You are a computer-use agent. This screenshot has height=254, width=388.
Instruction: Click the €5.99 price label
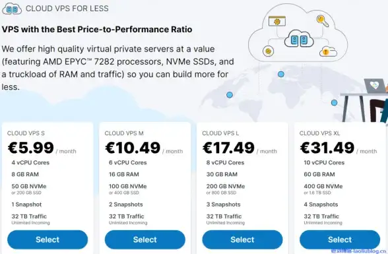[x=30, y=148]
